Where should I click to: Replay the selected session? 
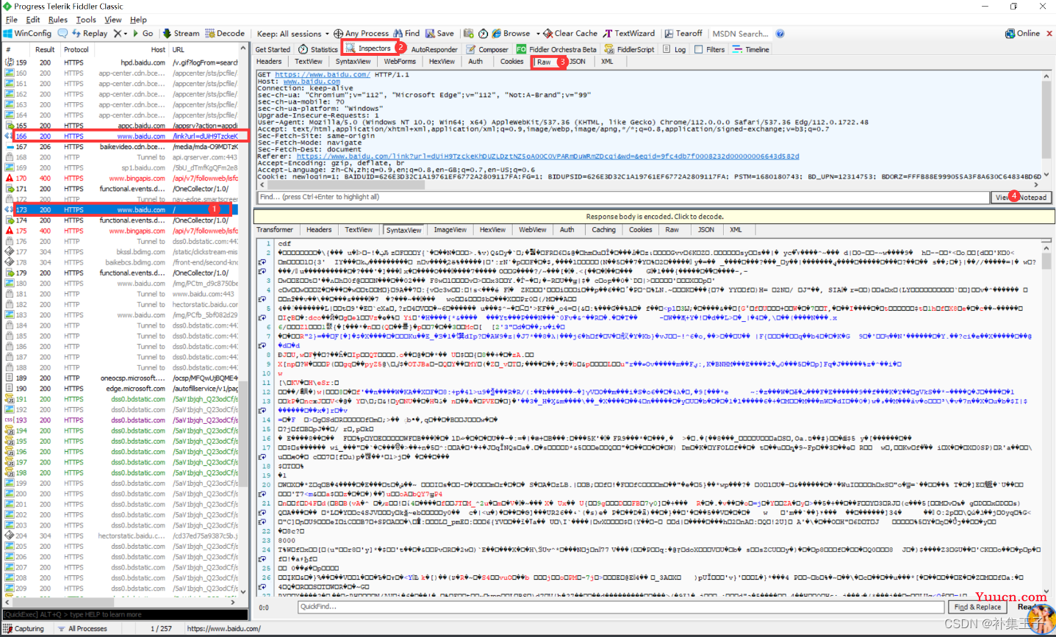[x=89, y=34]
